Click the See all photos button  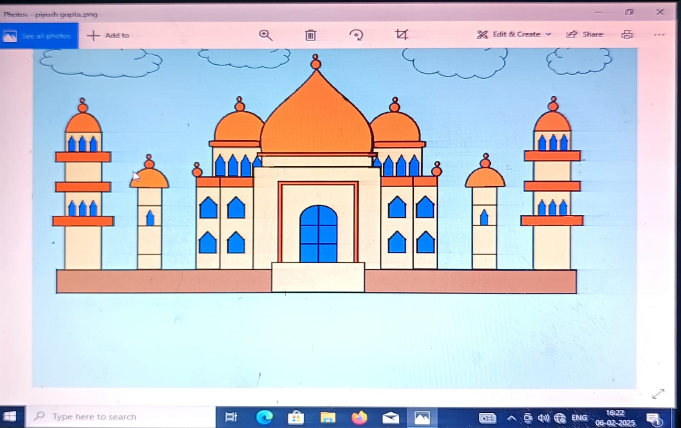39,36
